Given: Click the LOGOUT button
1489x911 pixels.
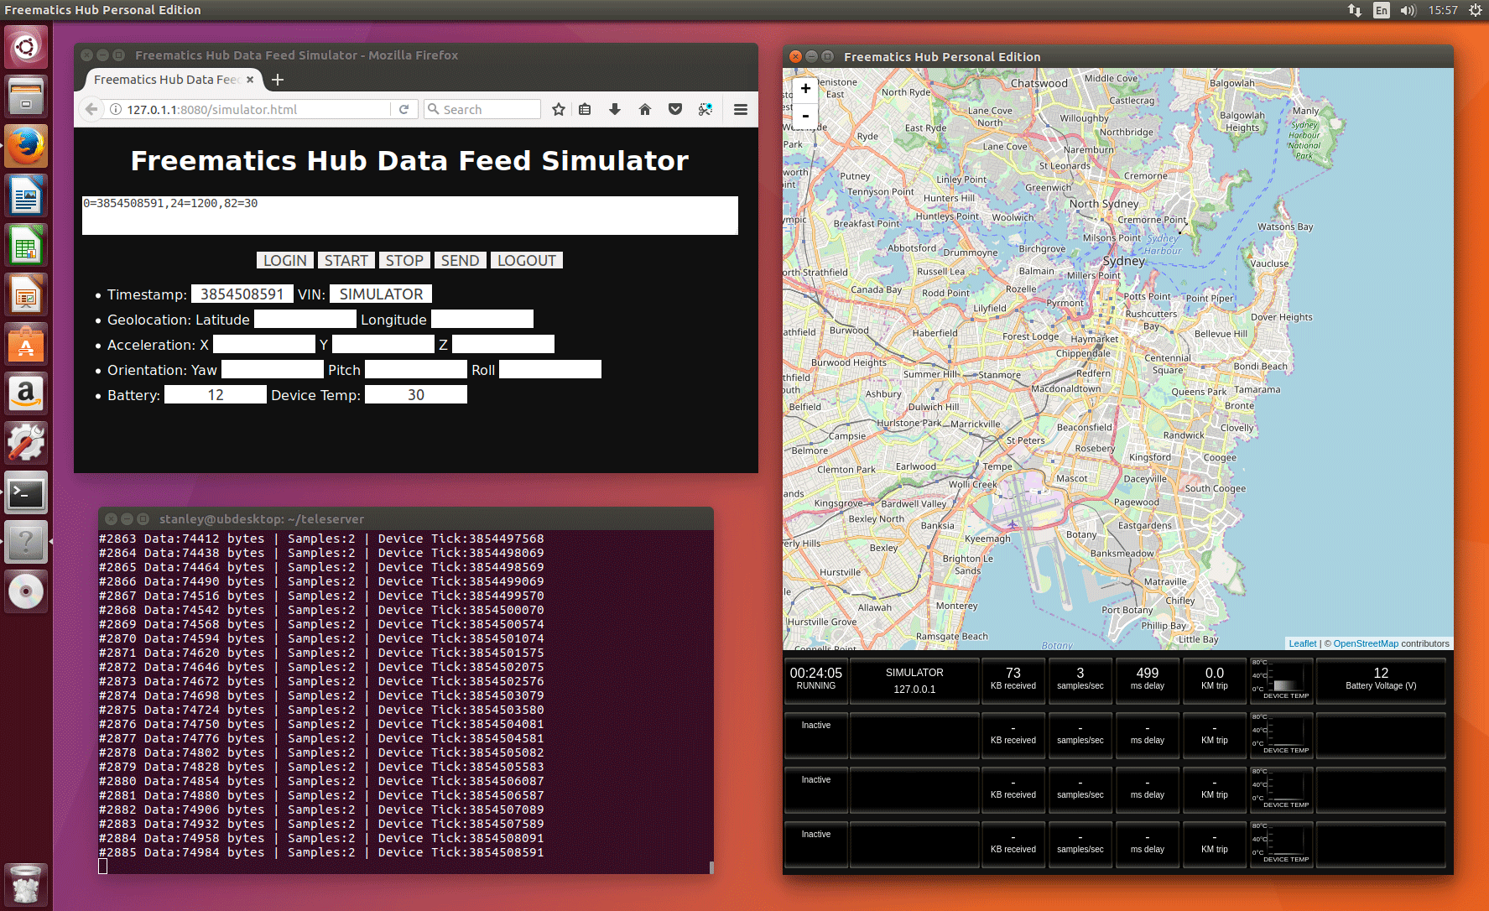Looking at the screenshot, I should [527, 261].
